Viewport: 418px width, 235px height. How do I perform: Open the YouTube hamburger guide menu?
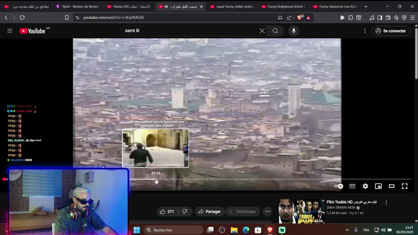coord(10,31)
